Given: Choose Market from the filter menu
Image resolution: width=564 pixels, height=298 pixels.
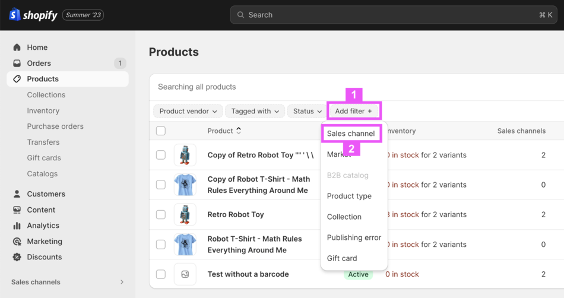Looking at the screenshot, I should (x=338, y=154).
